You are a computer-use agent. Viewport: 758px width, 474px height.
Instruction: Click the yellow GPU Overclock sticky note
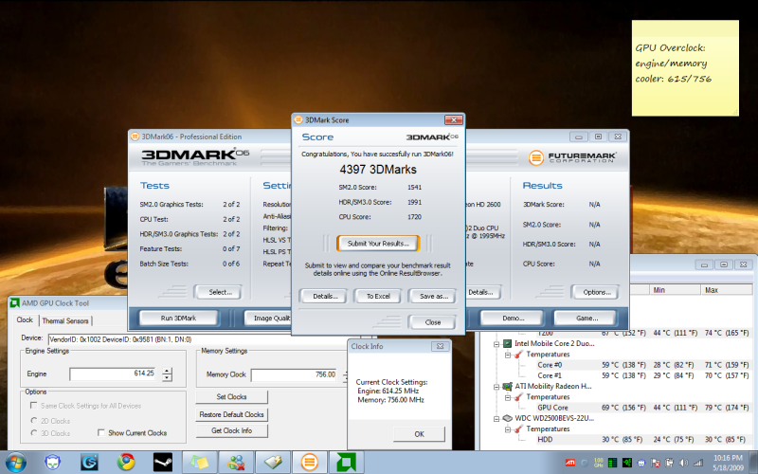[685, 67]
